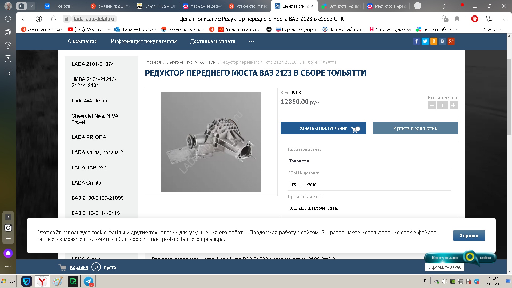The image size is (512, 288).
Task: Open the Odnoklassniki share icon
Action: click(434, 41)
